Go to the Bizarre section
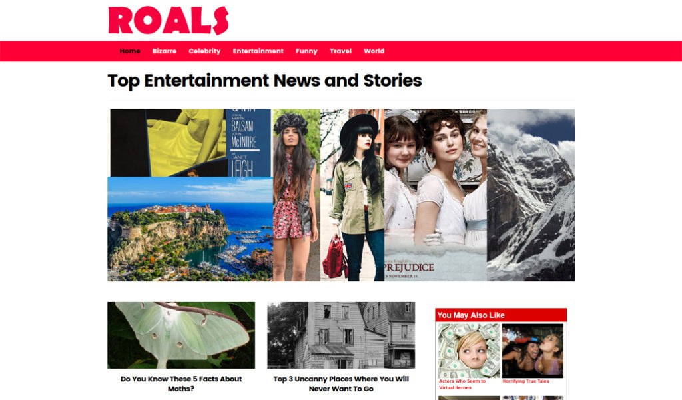 [165, 51]
